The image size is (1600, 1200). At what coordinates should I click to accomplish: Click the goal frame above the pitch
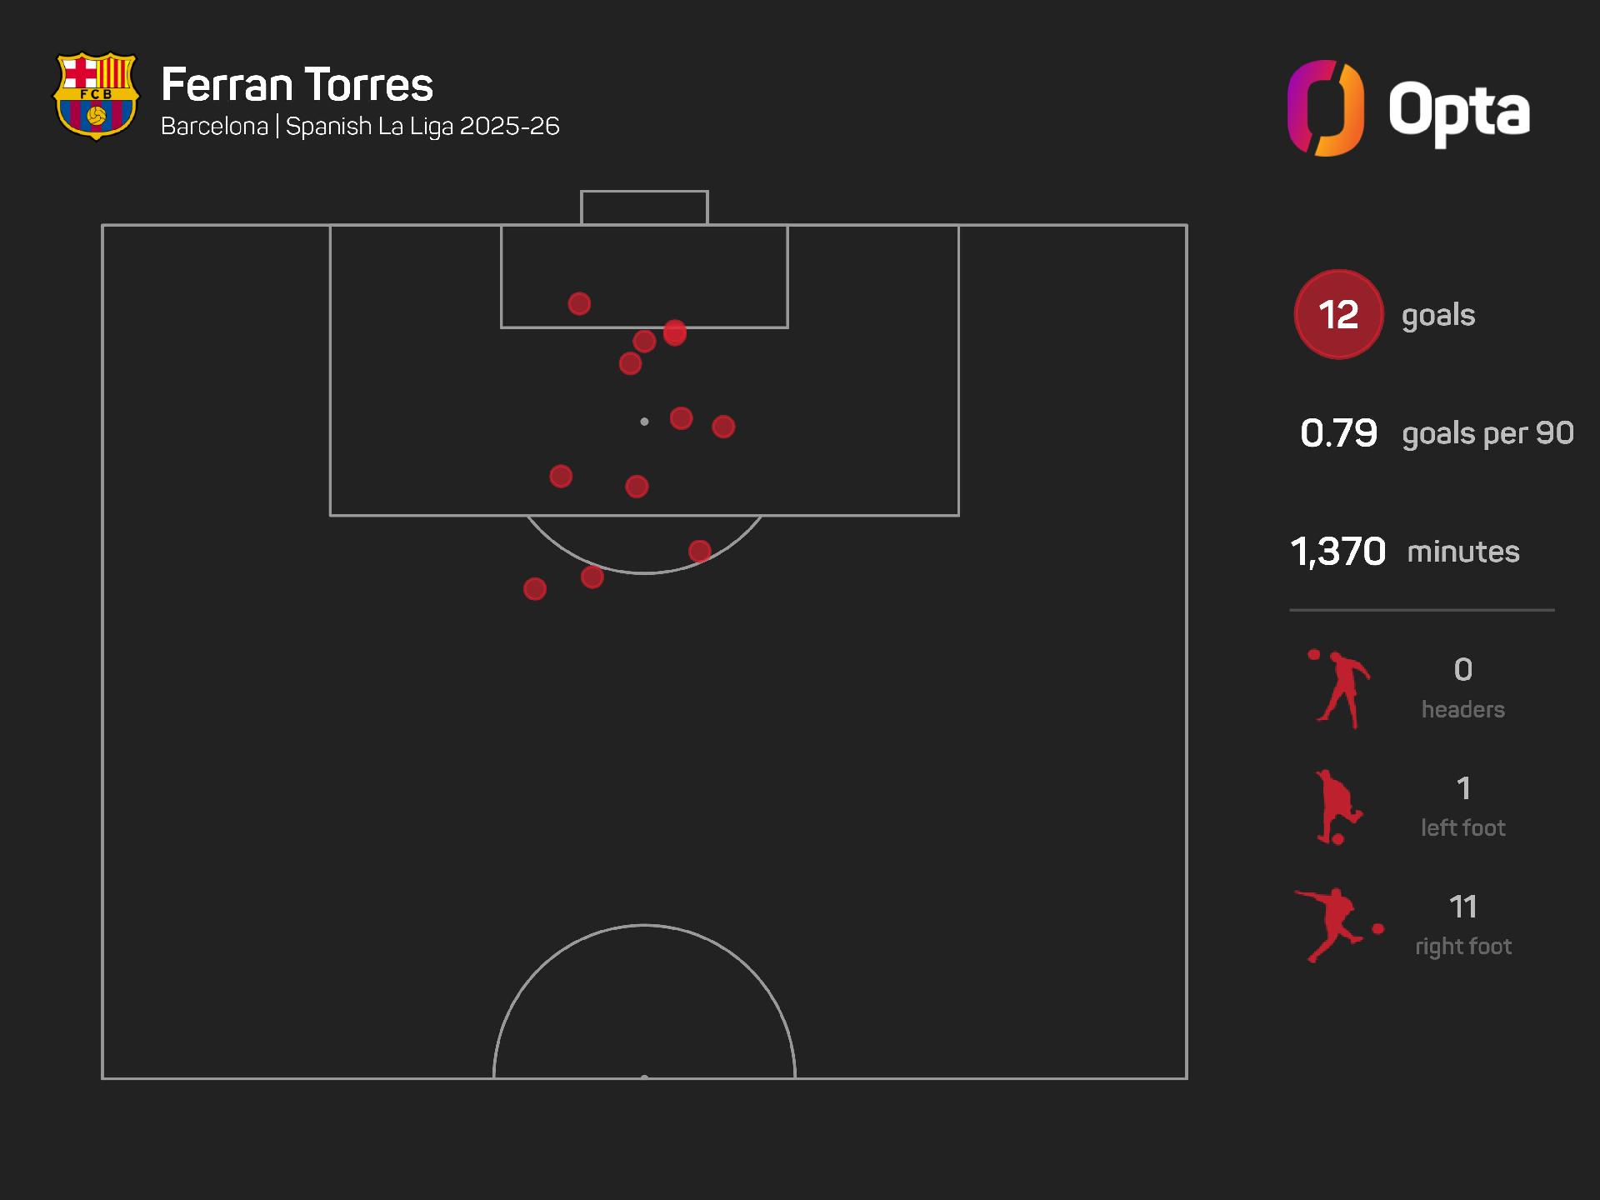pyautogui.click(x=644, y=207)
